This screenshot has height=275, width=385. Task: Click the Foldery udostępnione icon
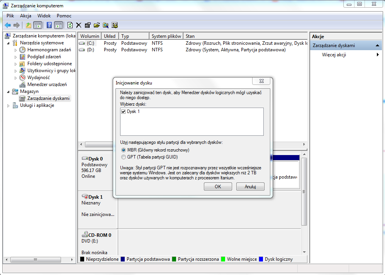[x=22, y=64]
